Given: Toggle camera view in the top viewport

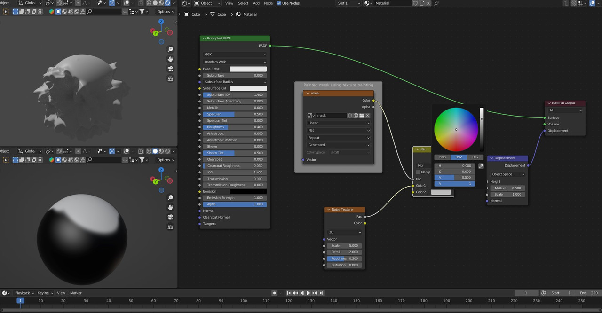Looking at the screenshot, I should 170,69.
